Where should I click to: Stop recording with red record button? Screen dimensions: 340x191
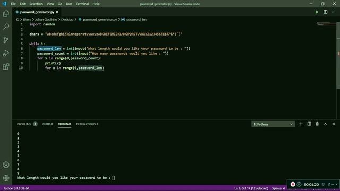[293, 184]
